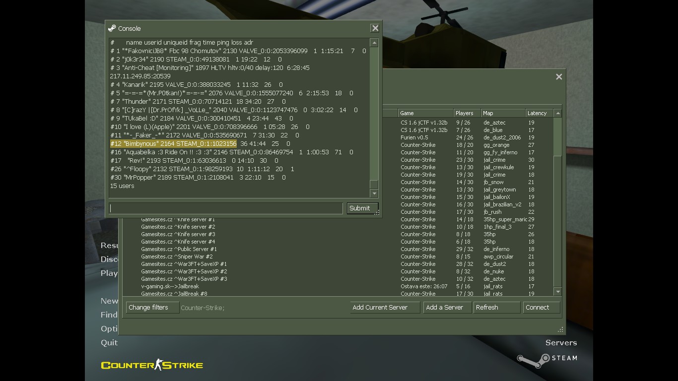Click gg_fy_inferno map entry
Screen dimensions: 678x381
click(500, 152)
